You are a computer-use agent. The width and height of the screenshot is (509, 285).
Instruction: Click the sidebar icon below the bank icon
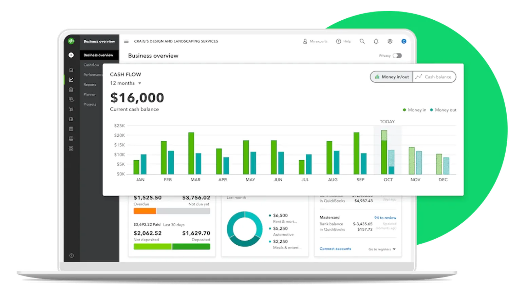pos(71,99)
